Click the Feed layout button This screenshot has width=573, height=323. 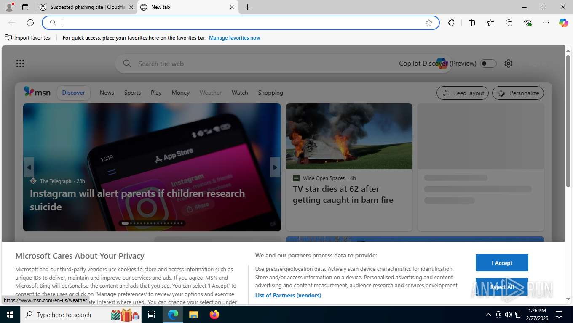click(463, 93)
